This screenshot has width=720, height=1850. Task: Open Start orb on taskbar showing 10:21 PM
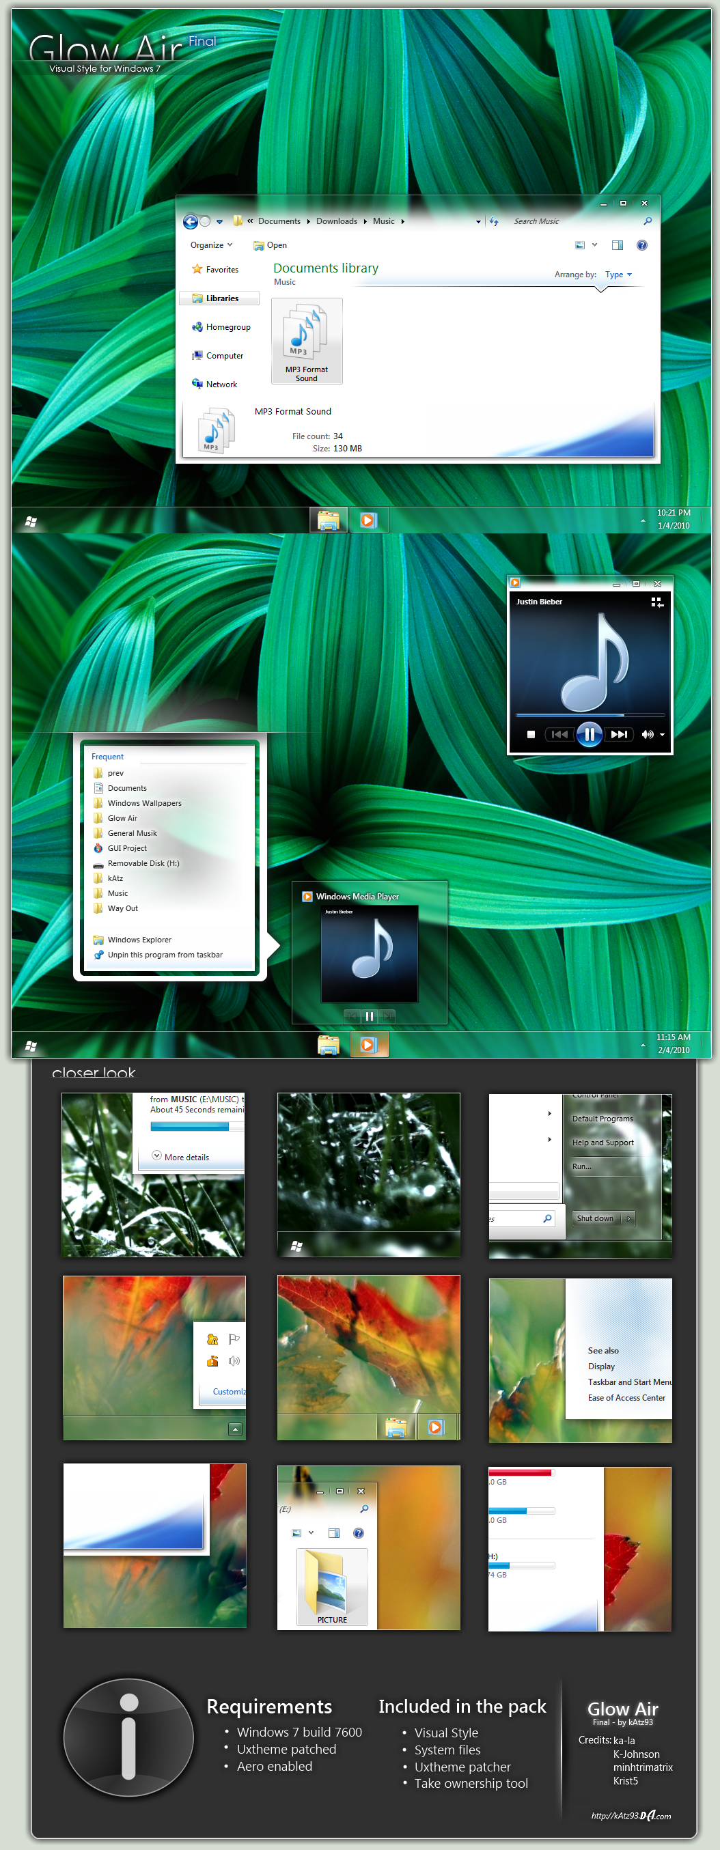click(x=31, y=521)
